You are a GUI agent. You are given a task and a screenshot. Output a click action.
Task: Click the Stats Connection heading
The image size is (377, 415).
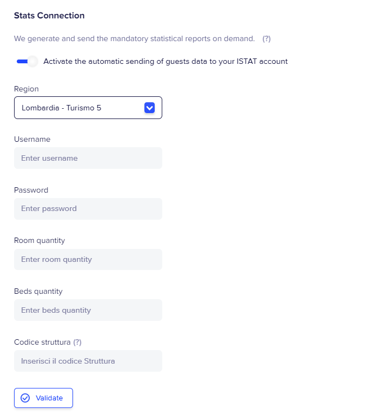pyautogui.click(x=49, y=16)
